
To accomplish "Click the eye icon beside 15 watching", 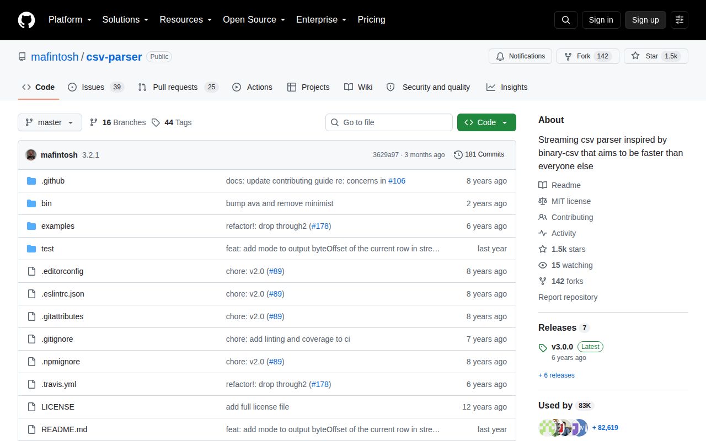I will [x=543, y=265].
